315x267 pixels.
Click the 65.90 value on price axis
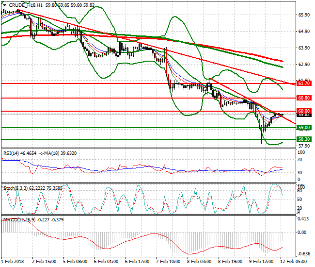303,15
